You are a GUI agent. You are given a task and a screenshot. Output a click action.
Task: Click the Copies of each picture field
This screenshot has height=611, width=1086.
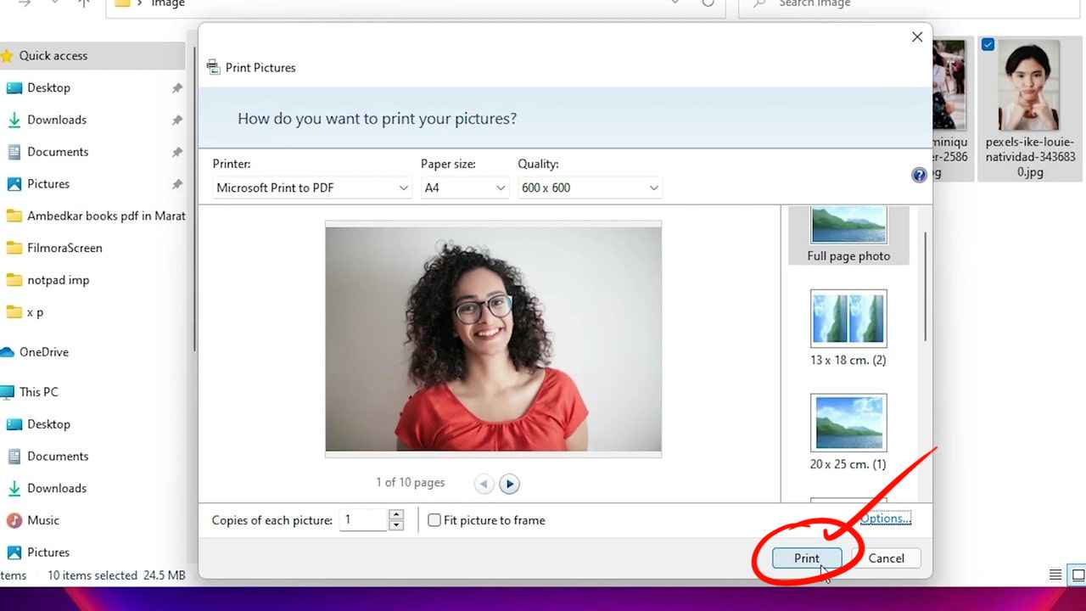coord(363,520)
